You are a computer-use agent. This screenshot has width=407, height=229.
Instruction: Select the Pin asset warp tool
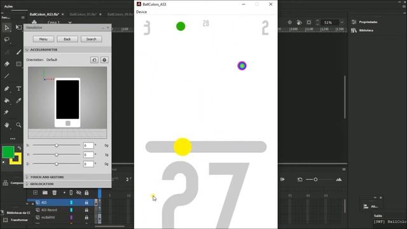(x=6, y=113)
